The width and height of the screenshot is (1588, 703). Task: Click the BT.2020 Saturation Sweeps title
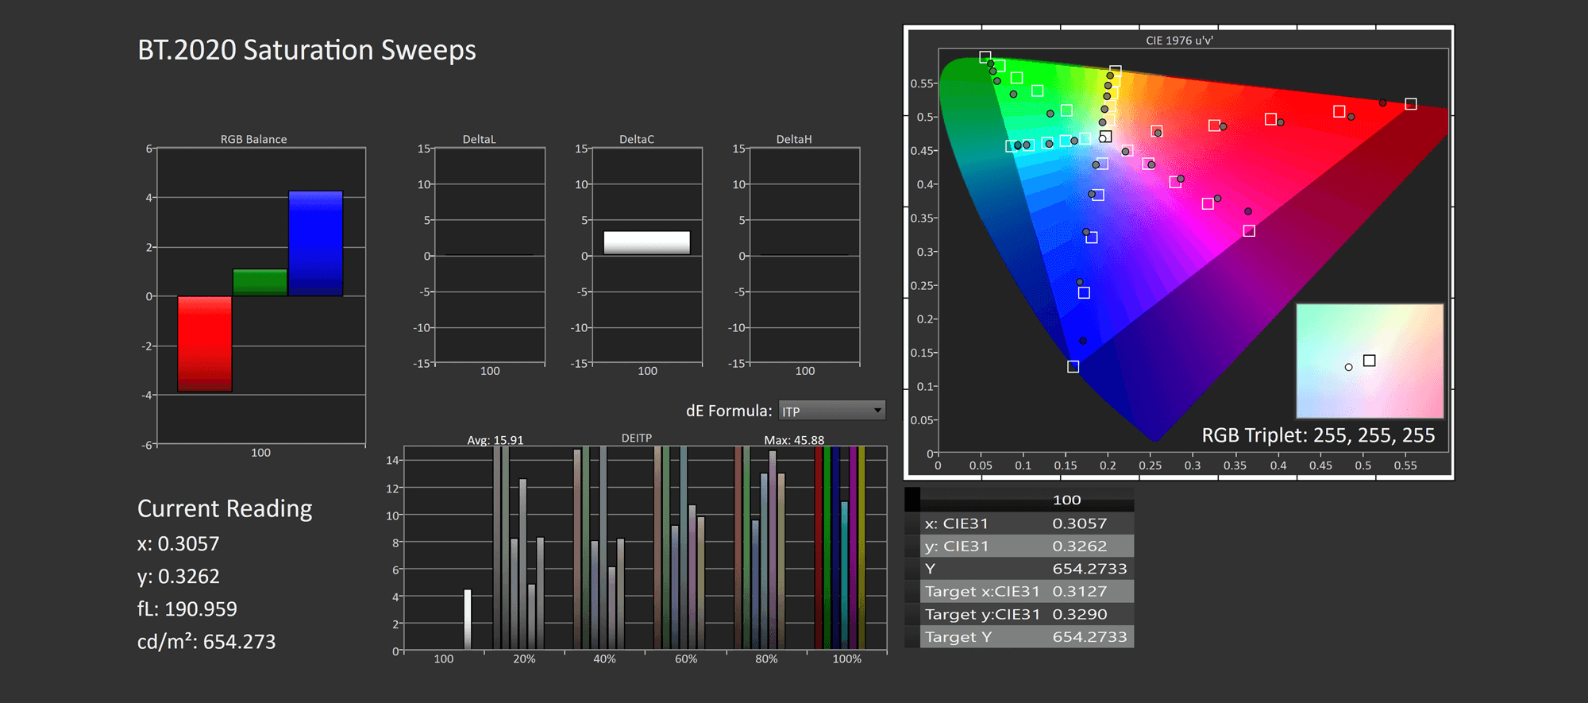[x=306, y=50]
